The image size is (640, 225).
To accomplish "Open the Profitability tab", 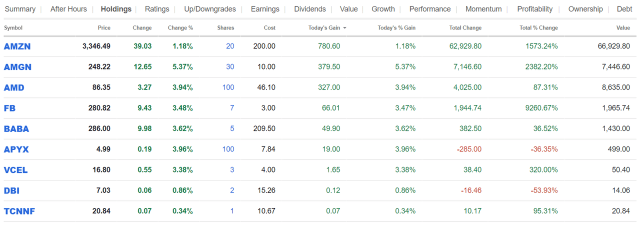I will (x=535, y=9).
